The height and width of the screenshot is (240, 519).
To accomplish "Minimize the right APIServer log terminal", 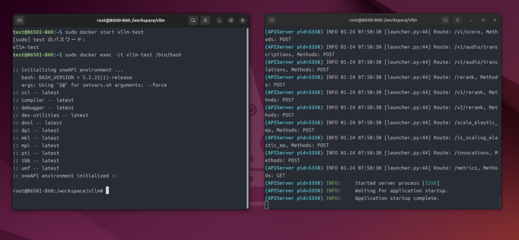I will 471,20.
